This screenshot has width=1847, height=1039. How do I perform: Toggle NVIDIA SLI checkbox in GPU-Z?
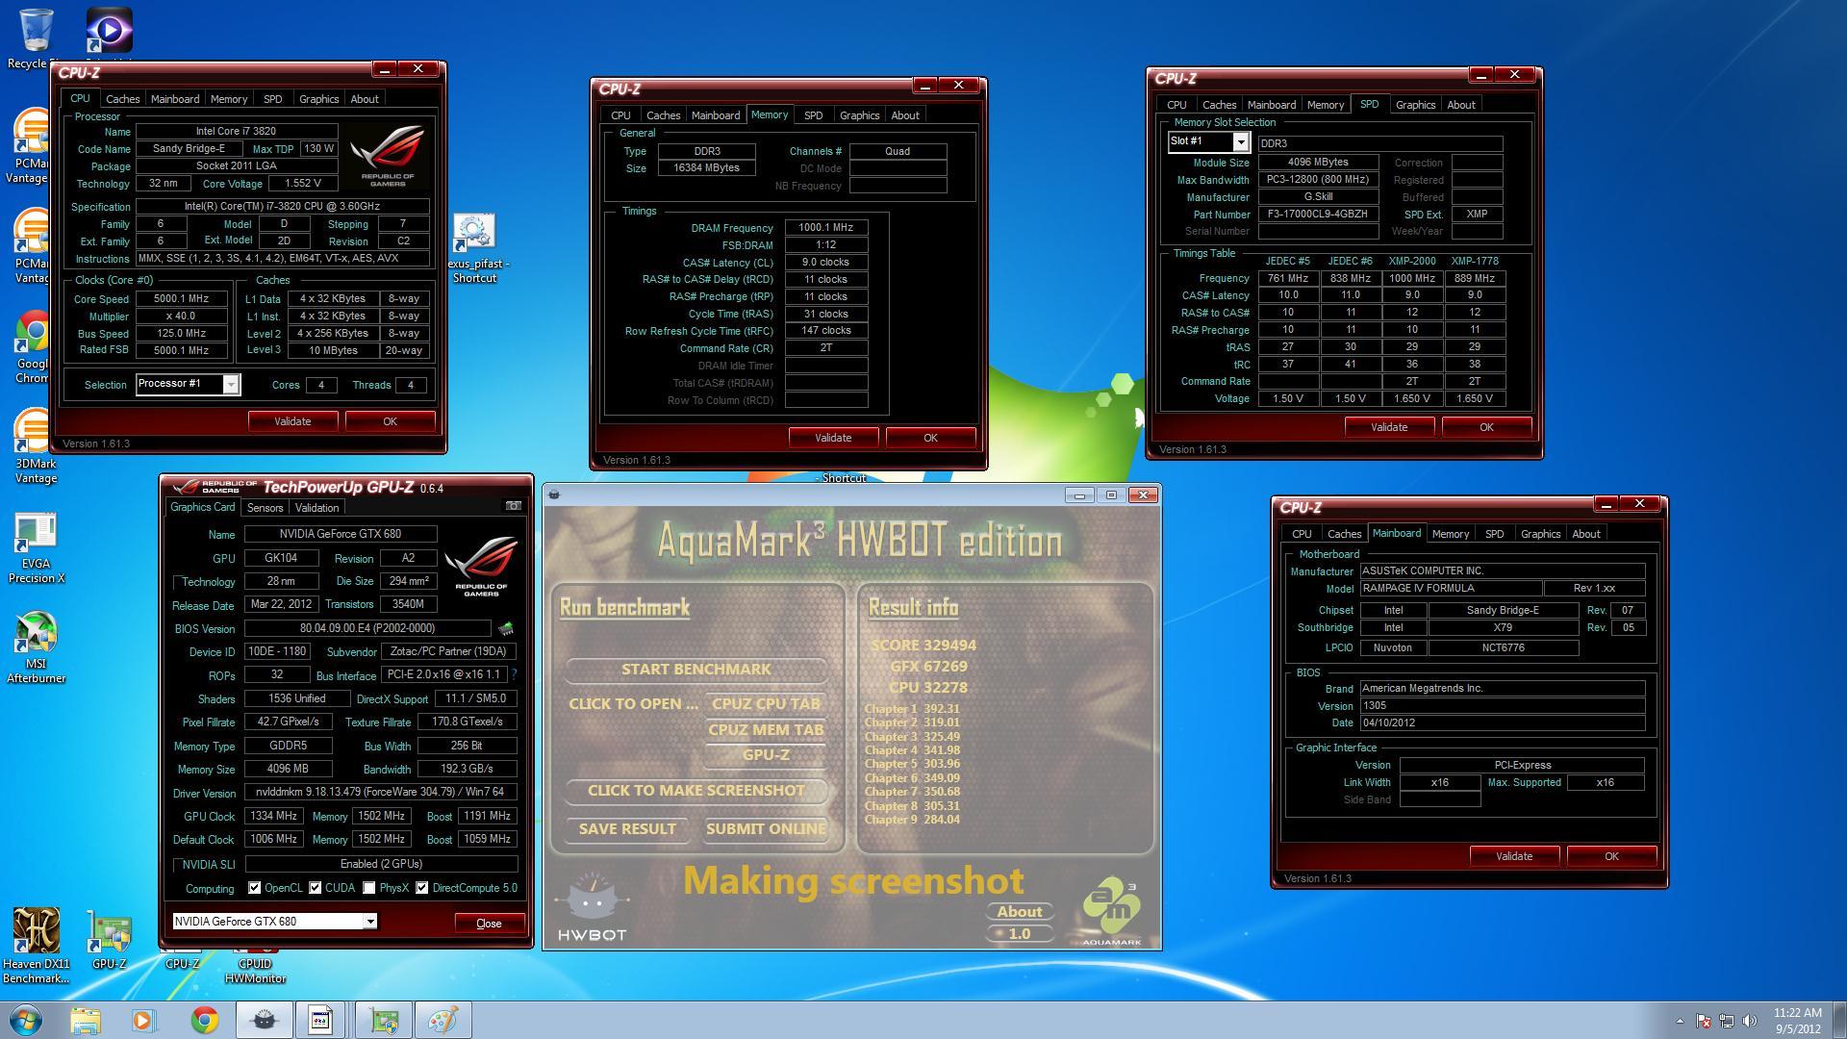(x=177, y=864)
